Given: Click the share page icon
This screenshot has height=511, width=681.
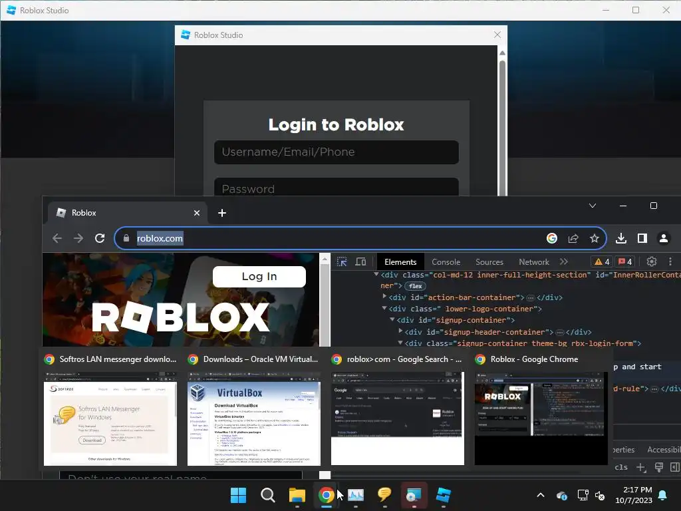Looking at the screenshot, I should click(573, 238).
